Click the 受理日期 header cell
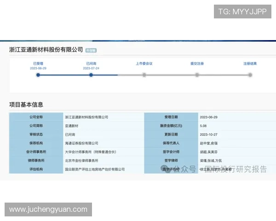 (171, 117)
